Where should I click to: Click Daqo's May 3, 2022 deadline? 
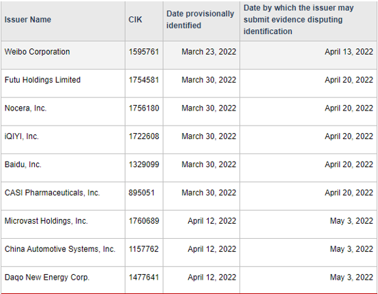(351, 278)
